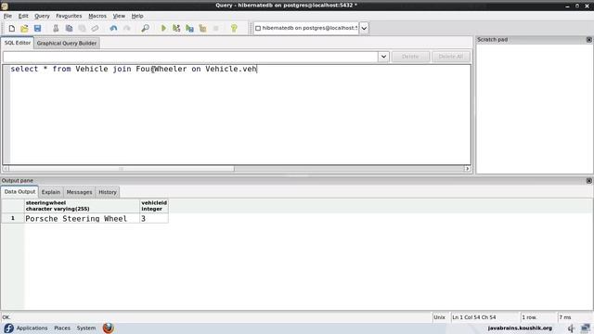Click the Delete button
Screen dimensions: 594x334
coord(410,57)
